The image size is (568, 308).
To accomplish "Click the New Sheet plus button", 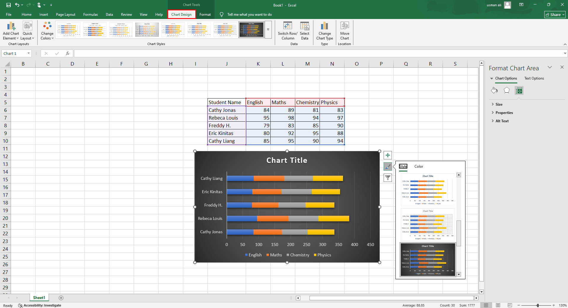I will click(61, 298).
